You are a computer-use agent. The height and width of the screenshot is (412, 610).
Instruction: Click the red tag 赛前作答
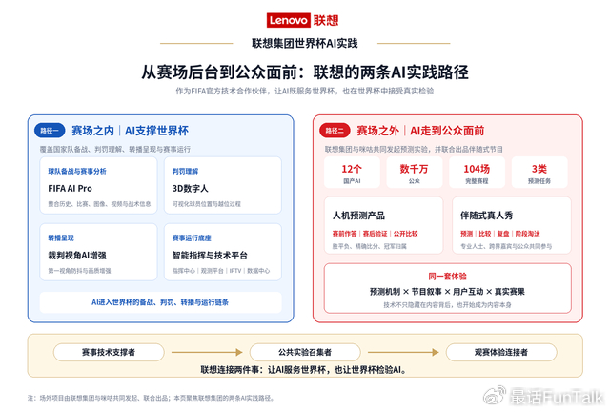pyautogui.click(x=344, y=234)
